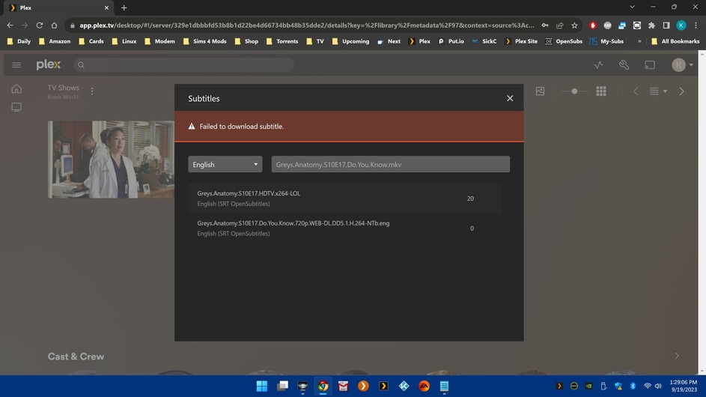Open a new browser tab
Viewport: 706px width, 397px height.
124,7
